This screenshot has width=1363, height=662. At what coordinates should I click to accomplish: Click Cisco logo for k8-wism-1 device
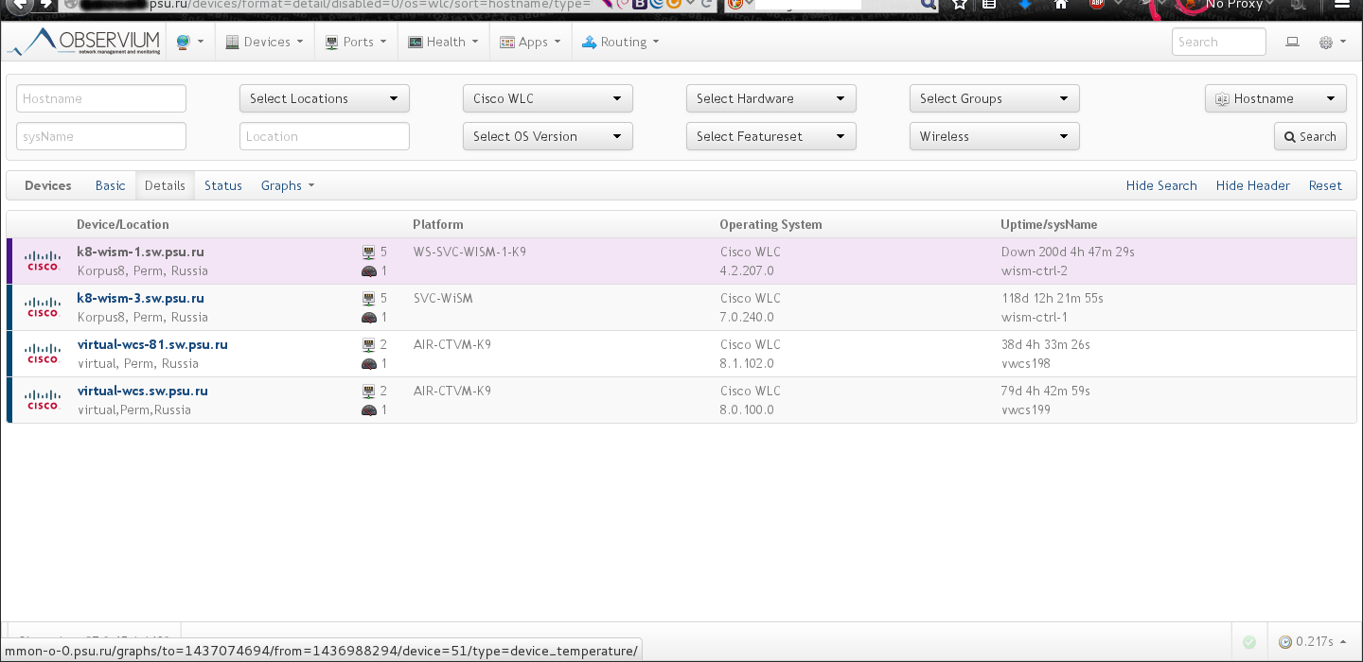click(43, 261)
